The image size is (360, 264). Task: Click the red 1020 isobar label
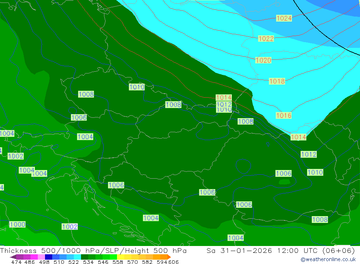pyautogui.click(x=264, y=60)
